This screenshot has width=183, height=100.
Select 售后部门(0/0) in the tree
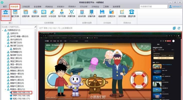coord(16,55)
